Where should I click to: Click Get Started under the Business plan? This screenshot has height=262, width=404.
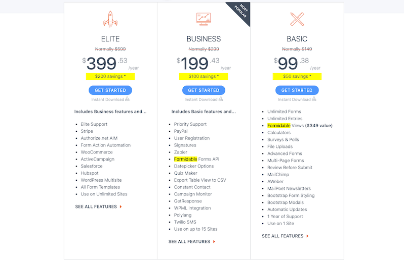pos(204,90)
